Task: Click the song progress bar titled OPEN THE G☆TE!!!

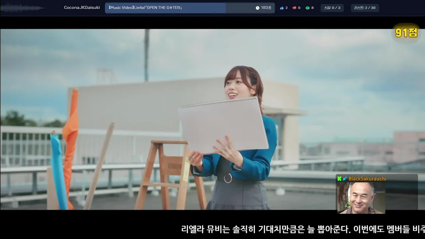Action: (x=190, y=8)
